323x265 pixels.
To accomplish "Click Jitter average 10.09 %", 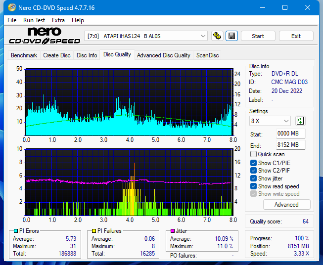I will pos(224,239).
